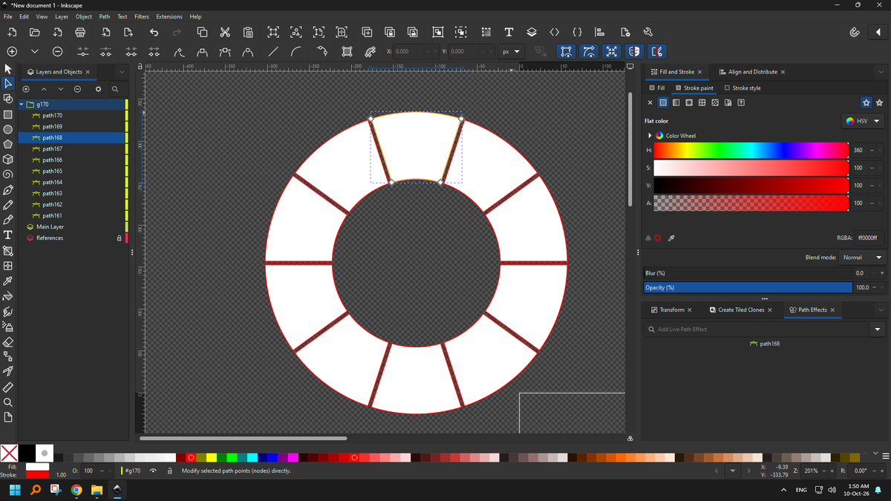Switch to the Fill tab

click(657, 88)
